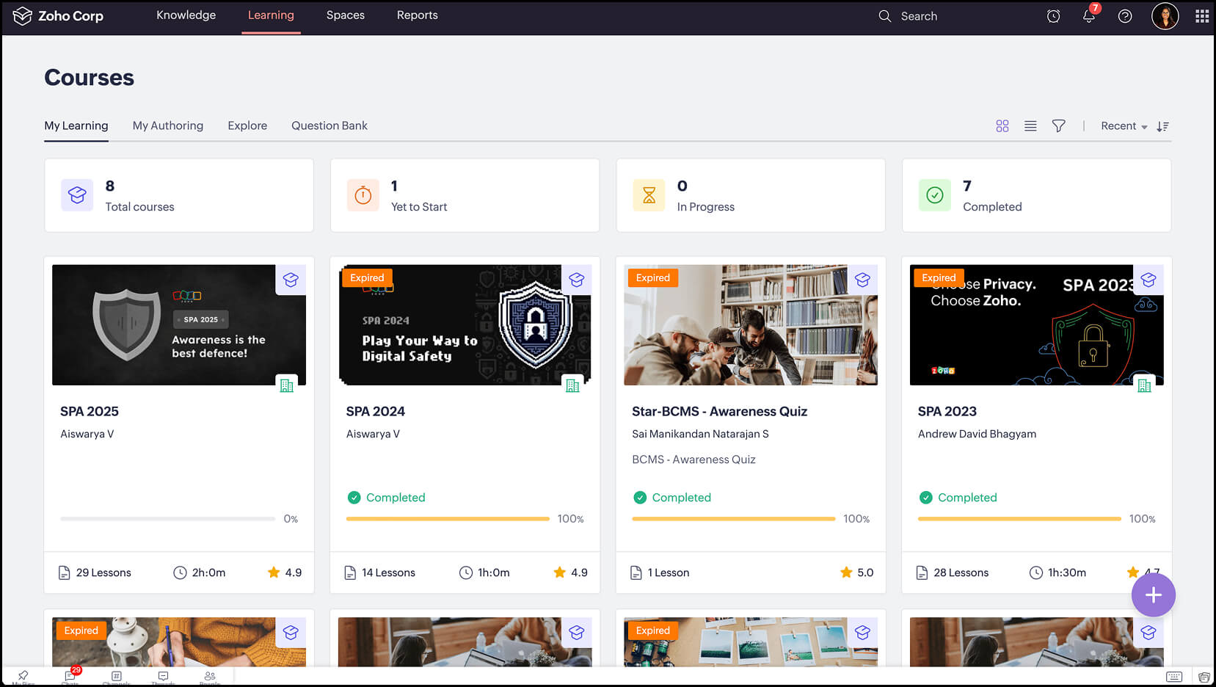Open your profile avatar in the header
The width and height of the screenshot is (1216, 687).
point(1165,15)
